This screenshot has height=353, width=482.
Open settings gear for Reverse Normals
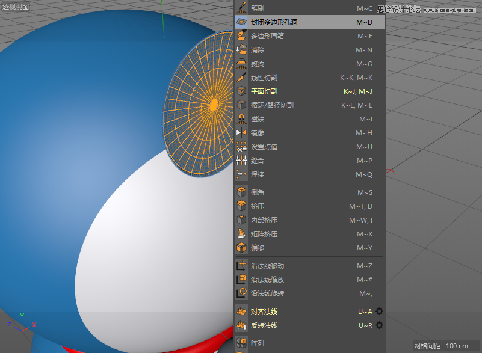[379, 325]
